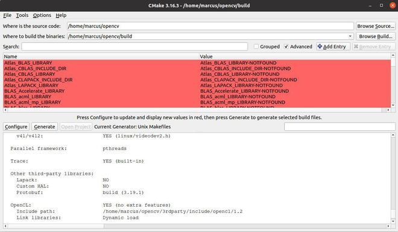Sort by the Value column header

pyautogui.click(x=295, y=57)
